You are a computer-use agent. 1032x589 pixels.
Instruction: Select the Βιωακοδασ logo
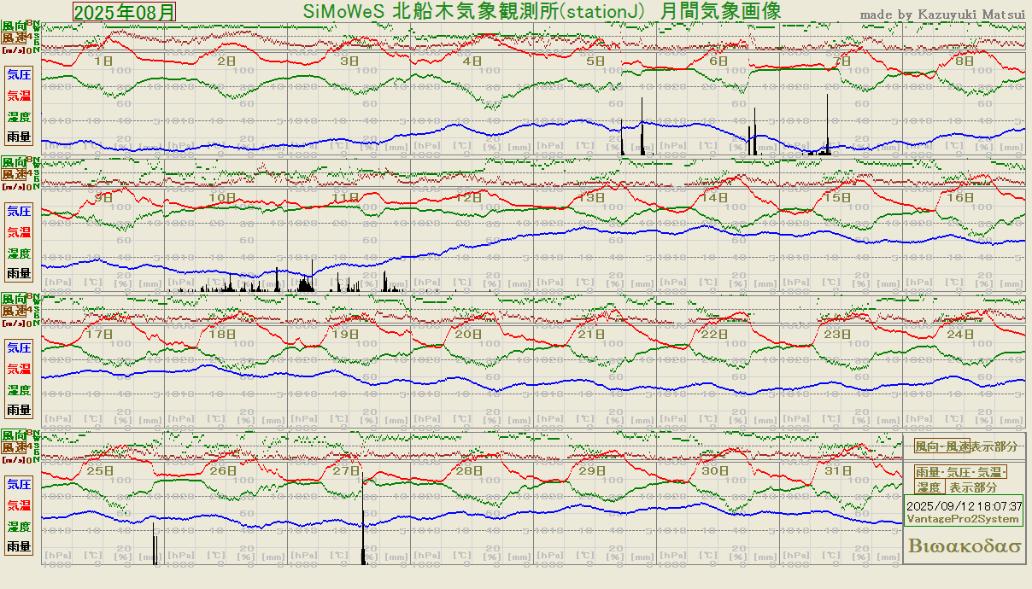tap(965, 546)
